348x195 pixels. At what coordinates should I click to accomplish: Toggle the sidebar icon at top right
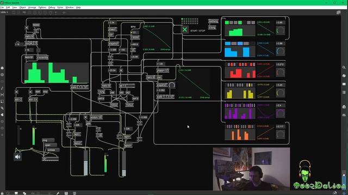(338, 12)
